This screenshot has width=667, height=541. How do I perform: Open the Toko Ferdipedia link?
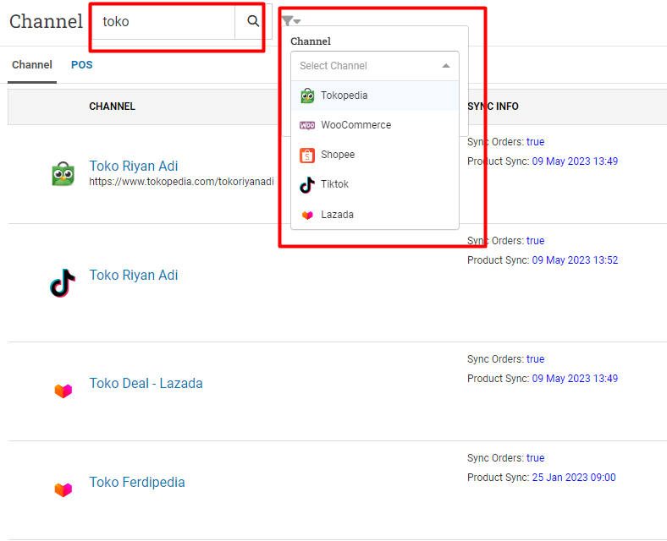coord(136,483)
